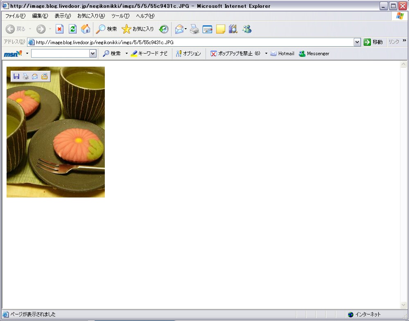Click status text ページが表示されました

coord(33,314)
